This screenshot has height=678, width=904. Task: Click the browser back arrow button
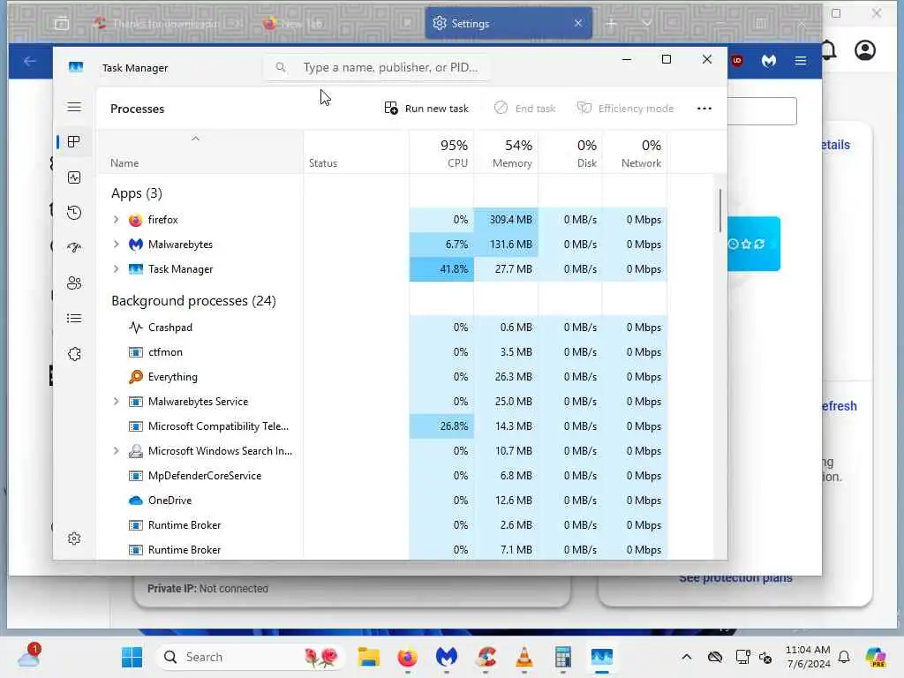click(x=30, y=61)
